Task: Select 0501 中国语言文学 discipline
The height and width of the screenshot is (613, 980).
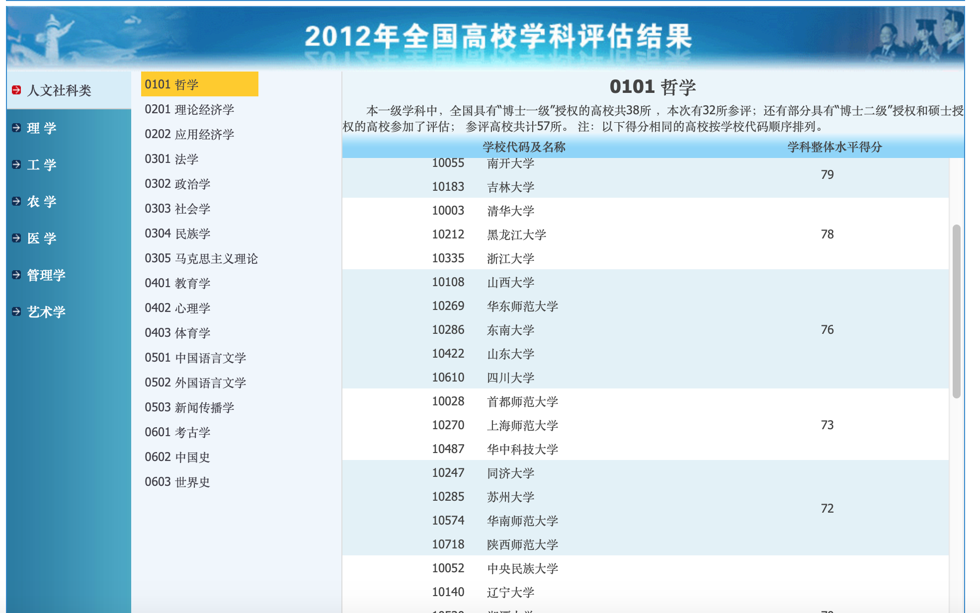Action: click(195, 358)
